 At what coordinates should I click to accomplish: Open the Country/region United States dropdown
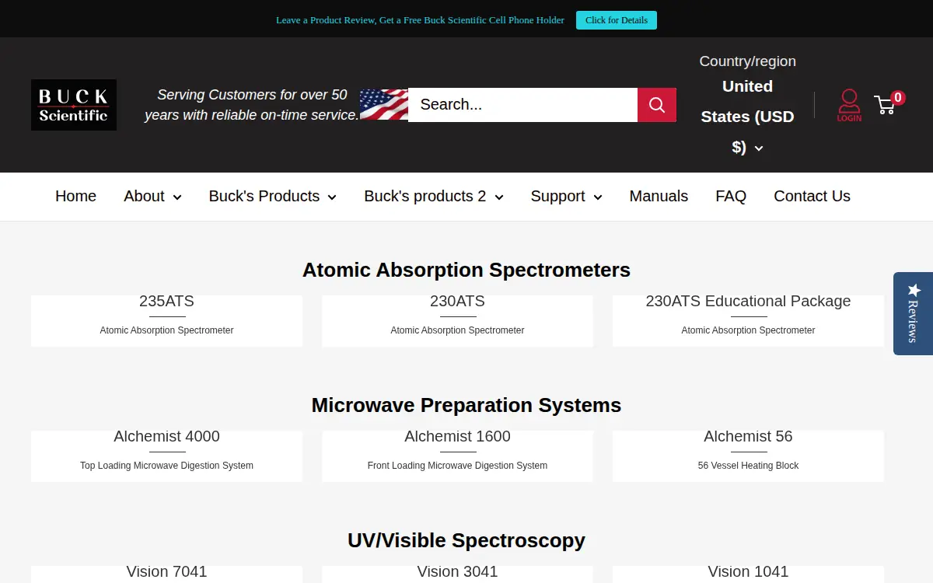coord(747,117)
